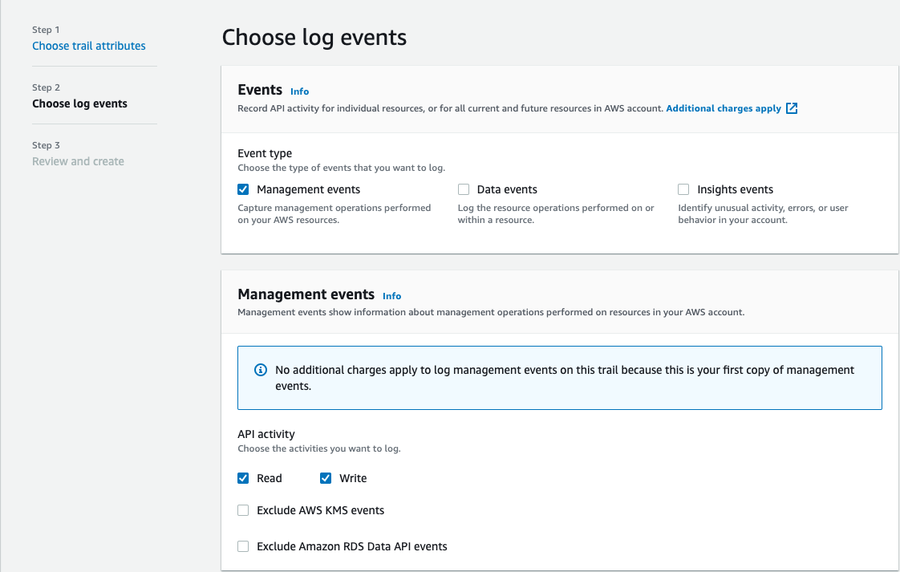Open Info link beside Management events heading
900x572 pixels.
391,296
